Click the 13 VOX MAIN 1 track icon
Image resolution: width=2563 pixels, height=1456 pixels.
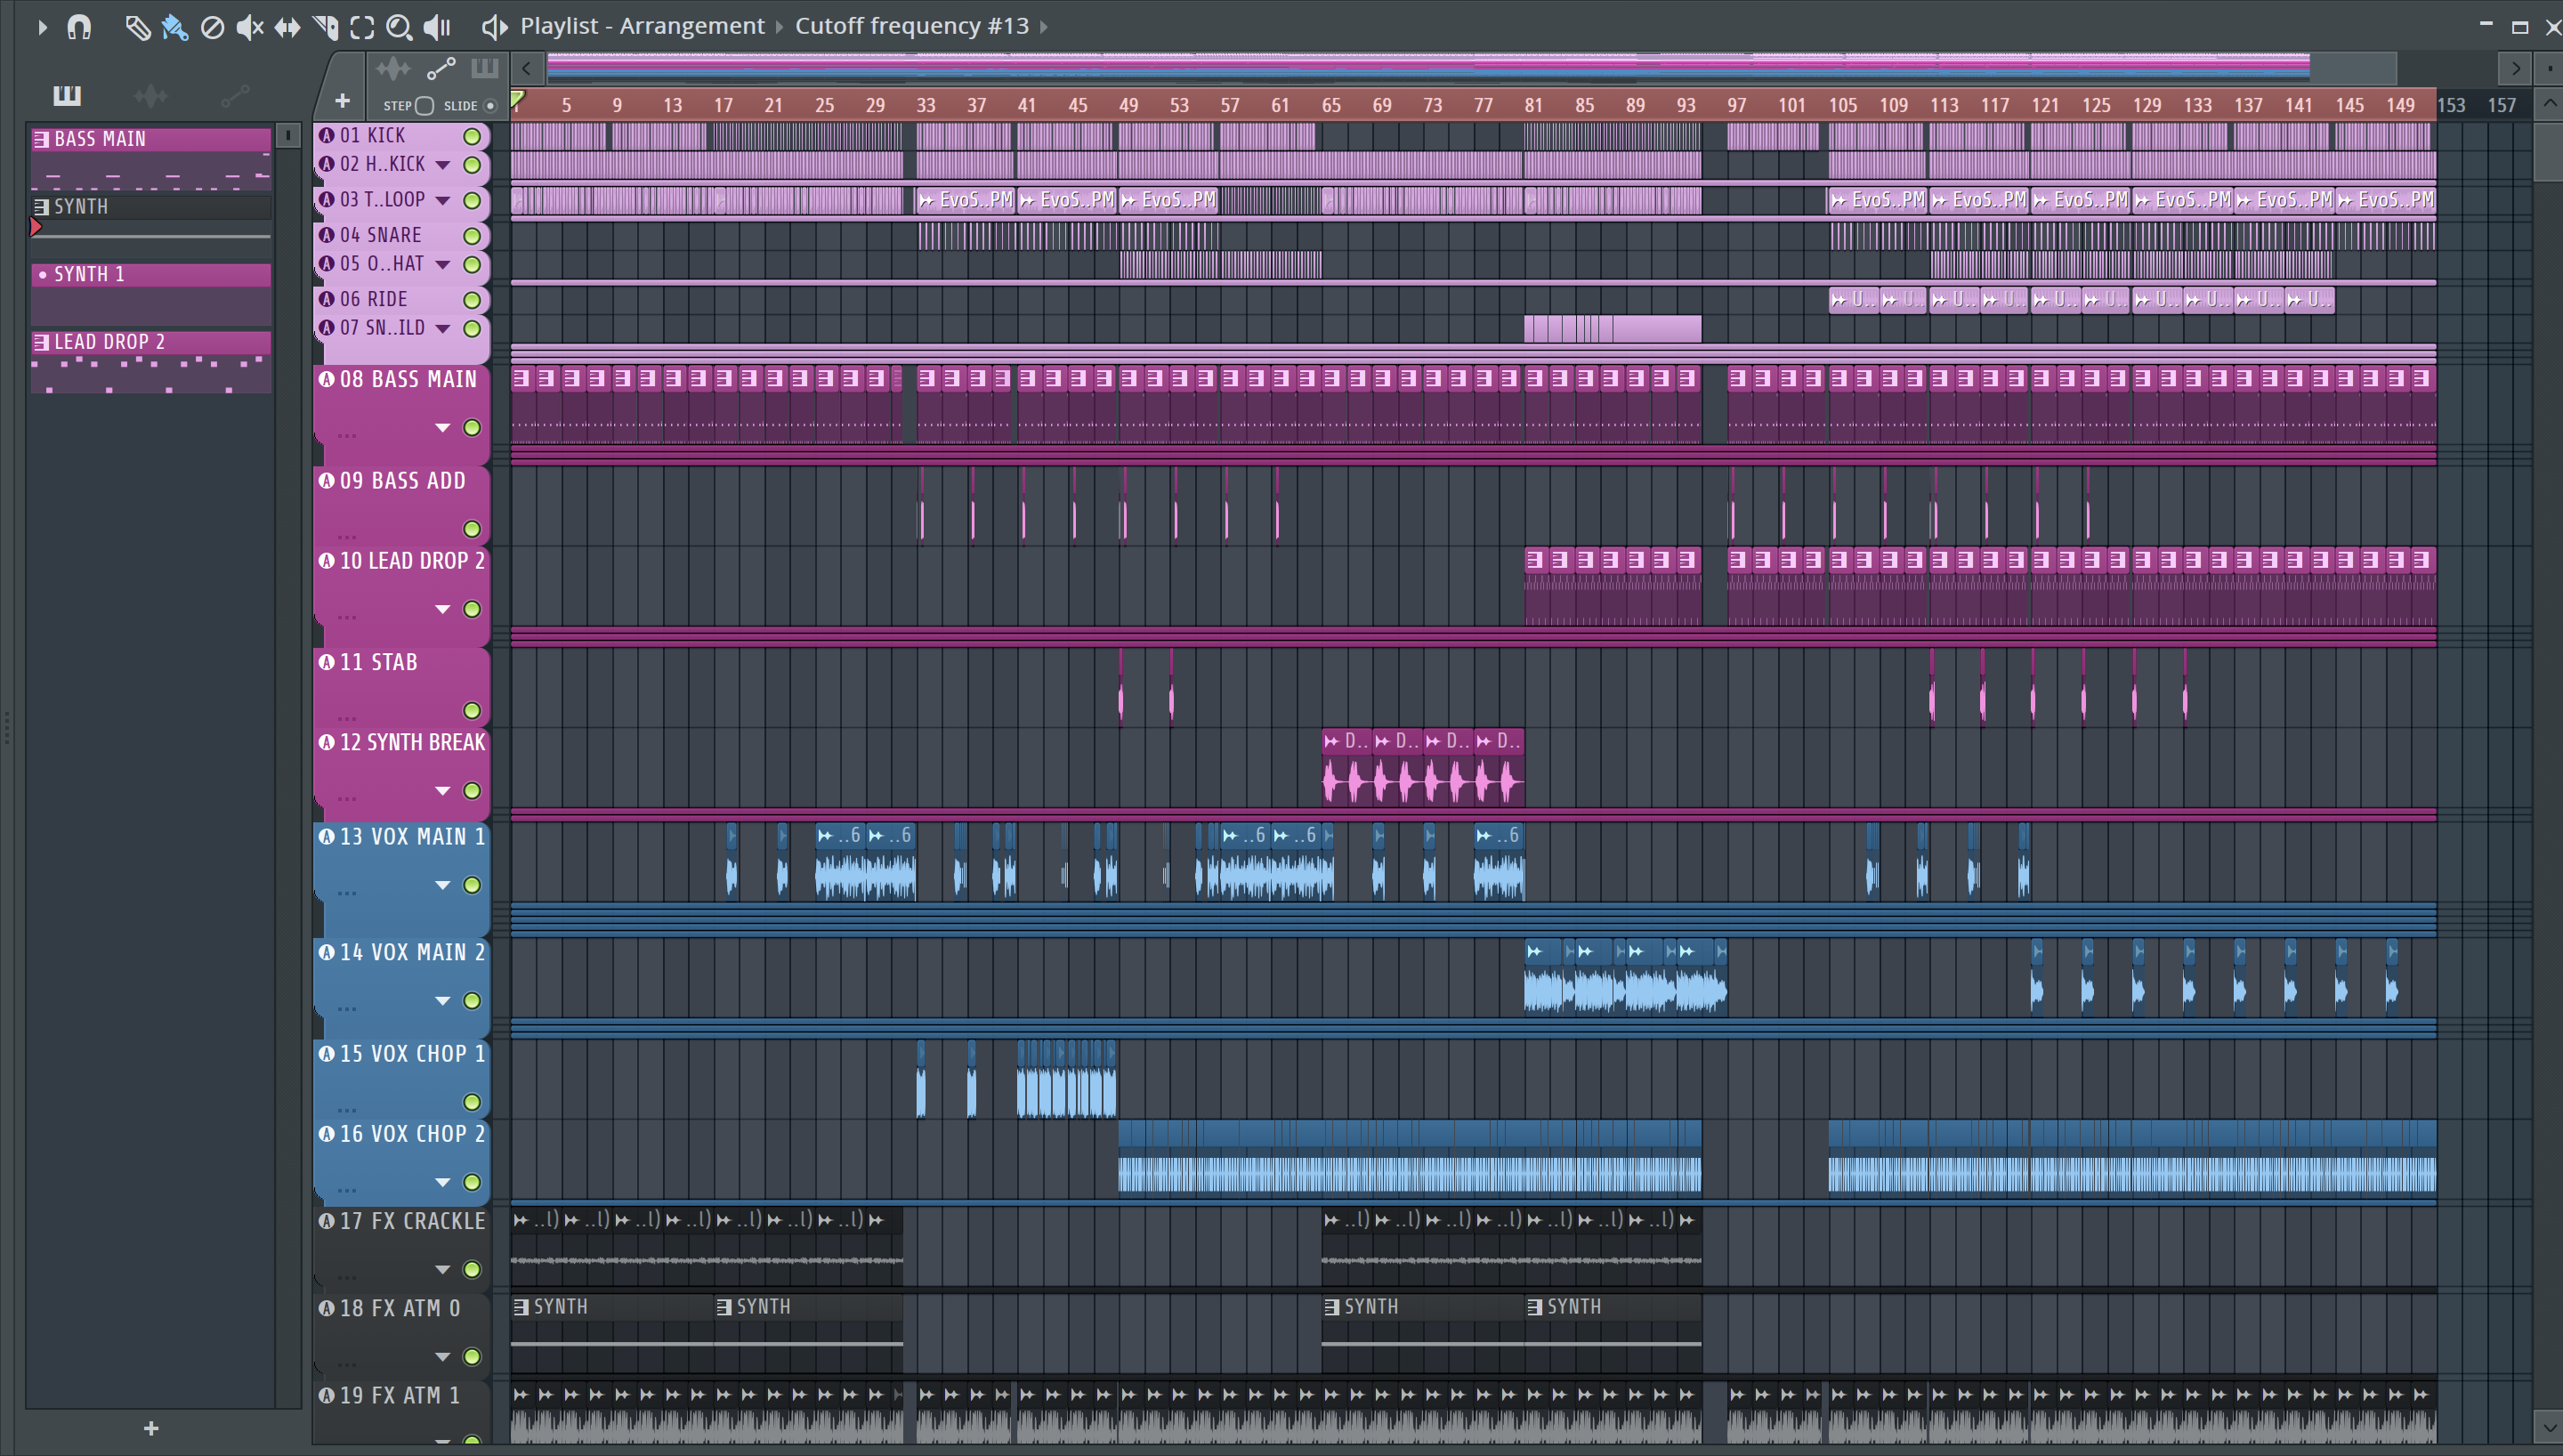coord(327,836)
